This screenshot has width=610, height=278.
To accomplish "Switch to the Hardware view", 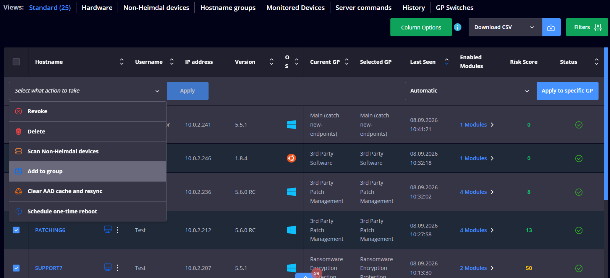I will (97, 8).
